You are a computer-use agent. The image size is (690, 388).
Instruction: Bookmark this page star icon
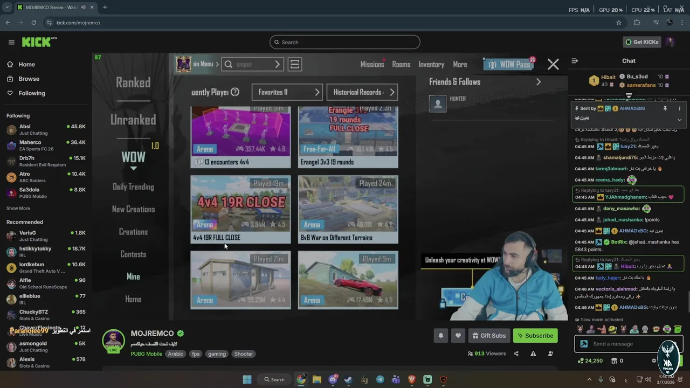click(619, 23)
